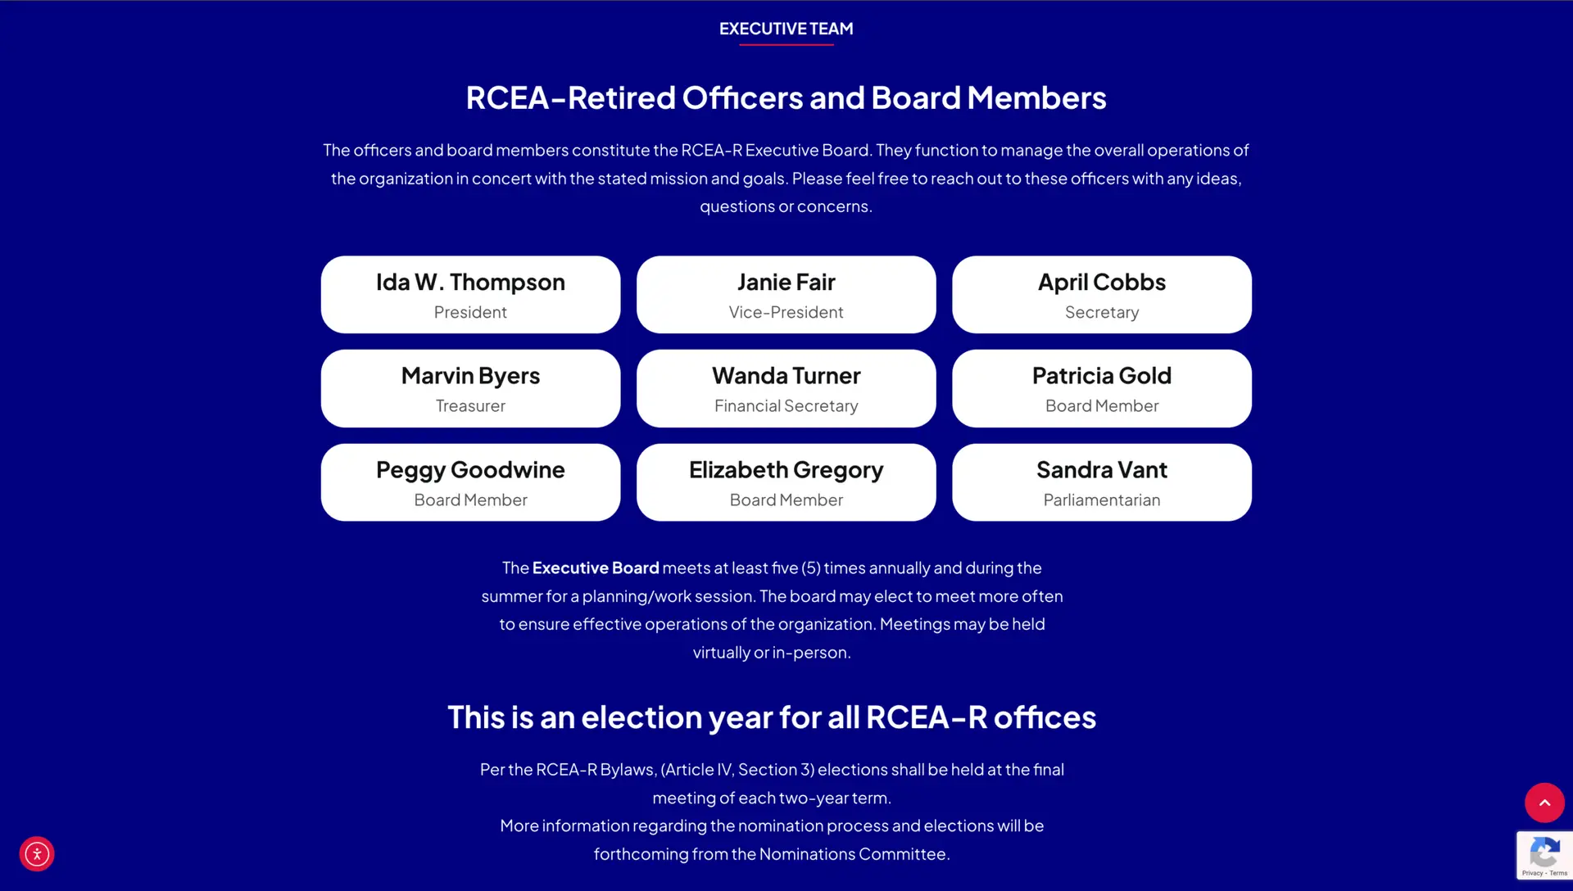
Task: Click the Nominations Committee paragraph
Action: (x=771, y=839)
